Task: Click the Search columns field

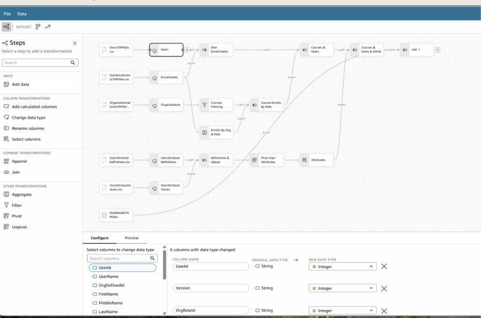Action: tap(122, 258)
